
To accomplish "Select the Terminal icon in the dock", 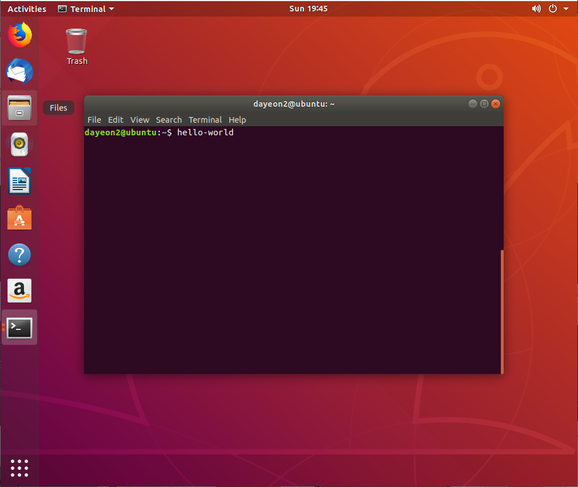I will [x=19, y=328].
